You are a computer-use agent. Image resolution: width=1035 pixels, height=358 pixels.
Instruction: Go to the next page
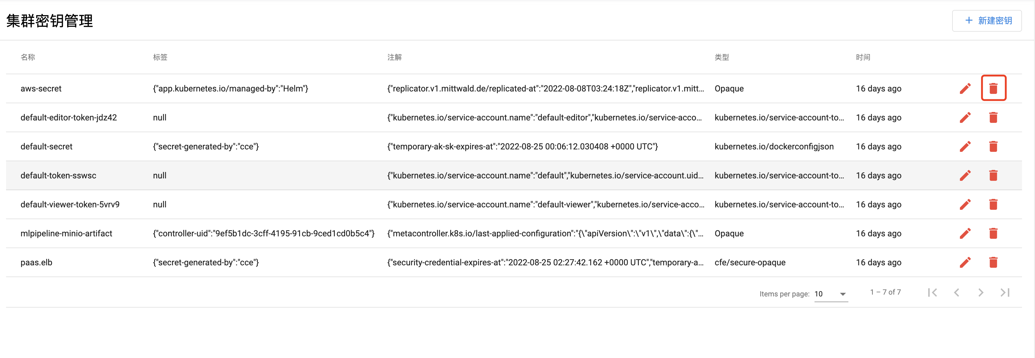(981, 293)
